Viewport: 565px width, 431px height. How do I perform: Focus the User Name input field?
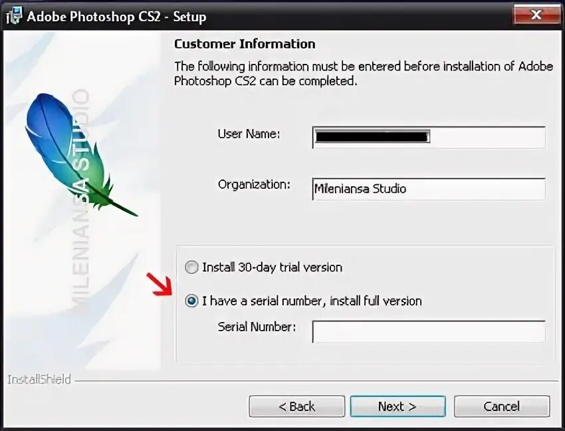click(429, 138)
